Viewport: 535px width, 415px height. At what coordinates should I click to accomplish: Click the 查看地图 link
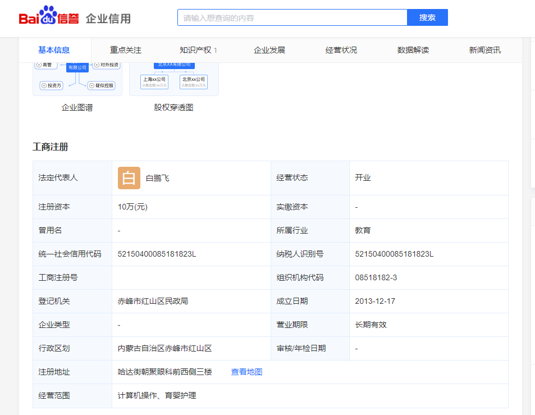[246, 372]
